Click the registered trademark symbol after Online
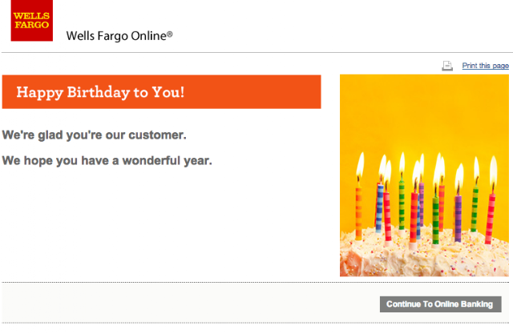 point(169,34)
